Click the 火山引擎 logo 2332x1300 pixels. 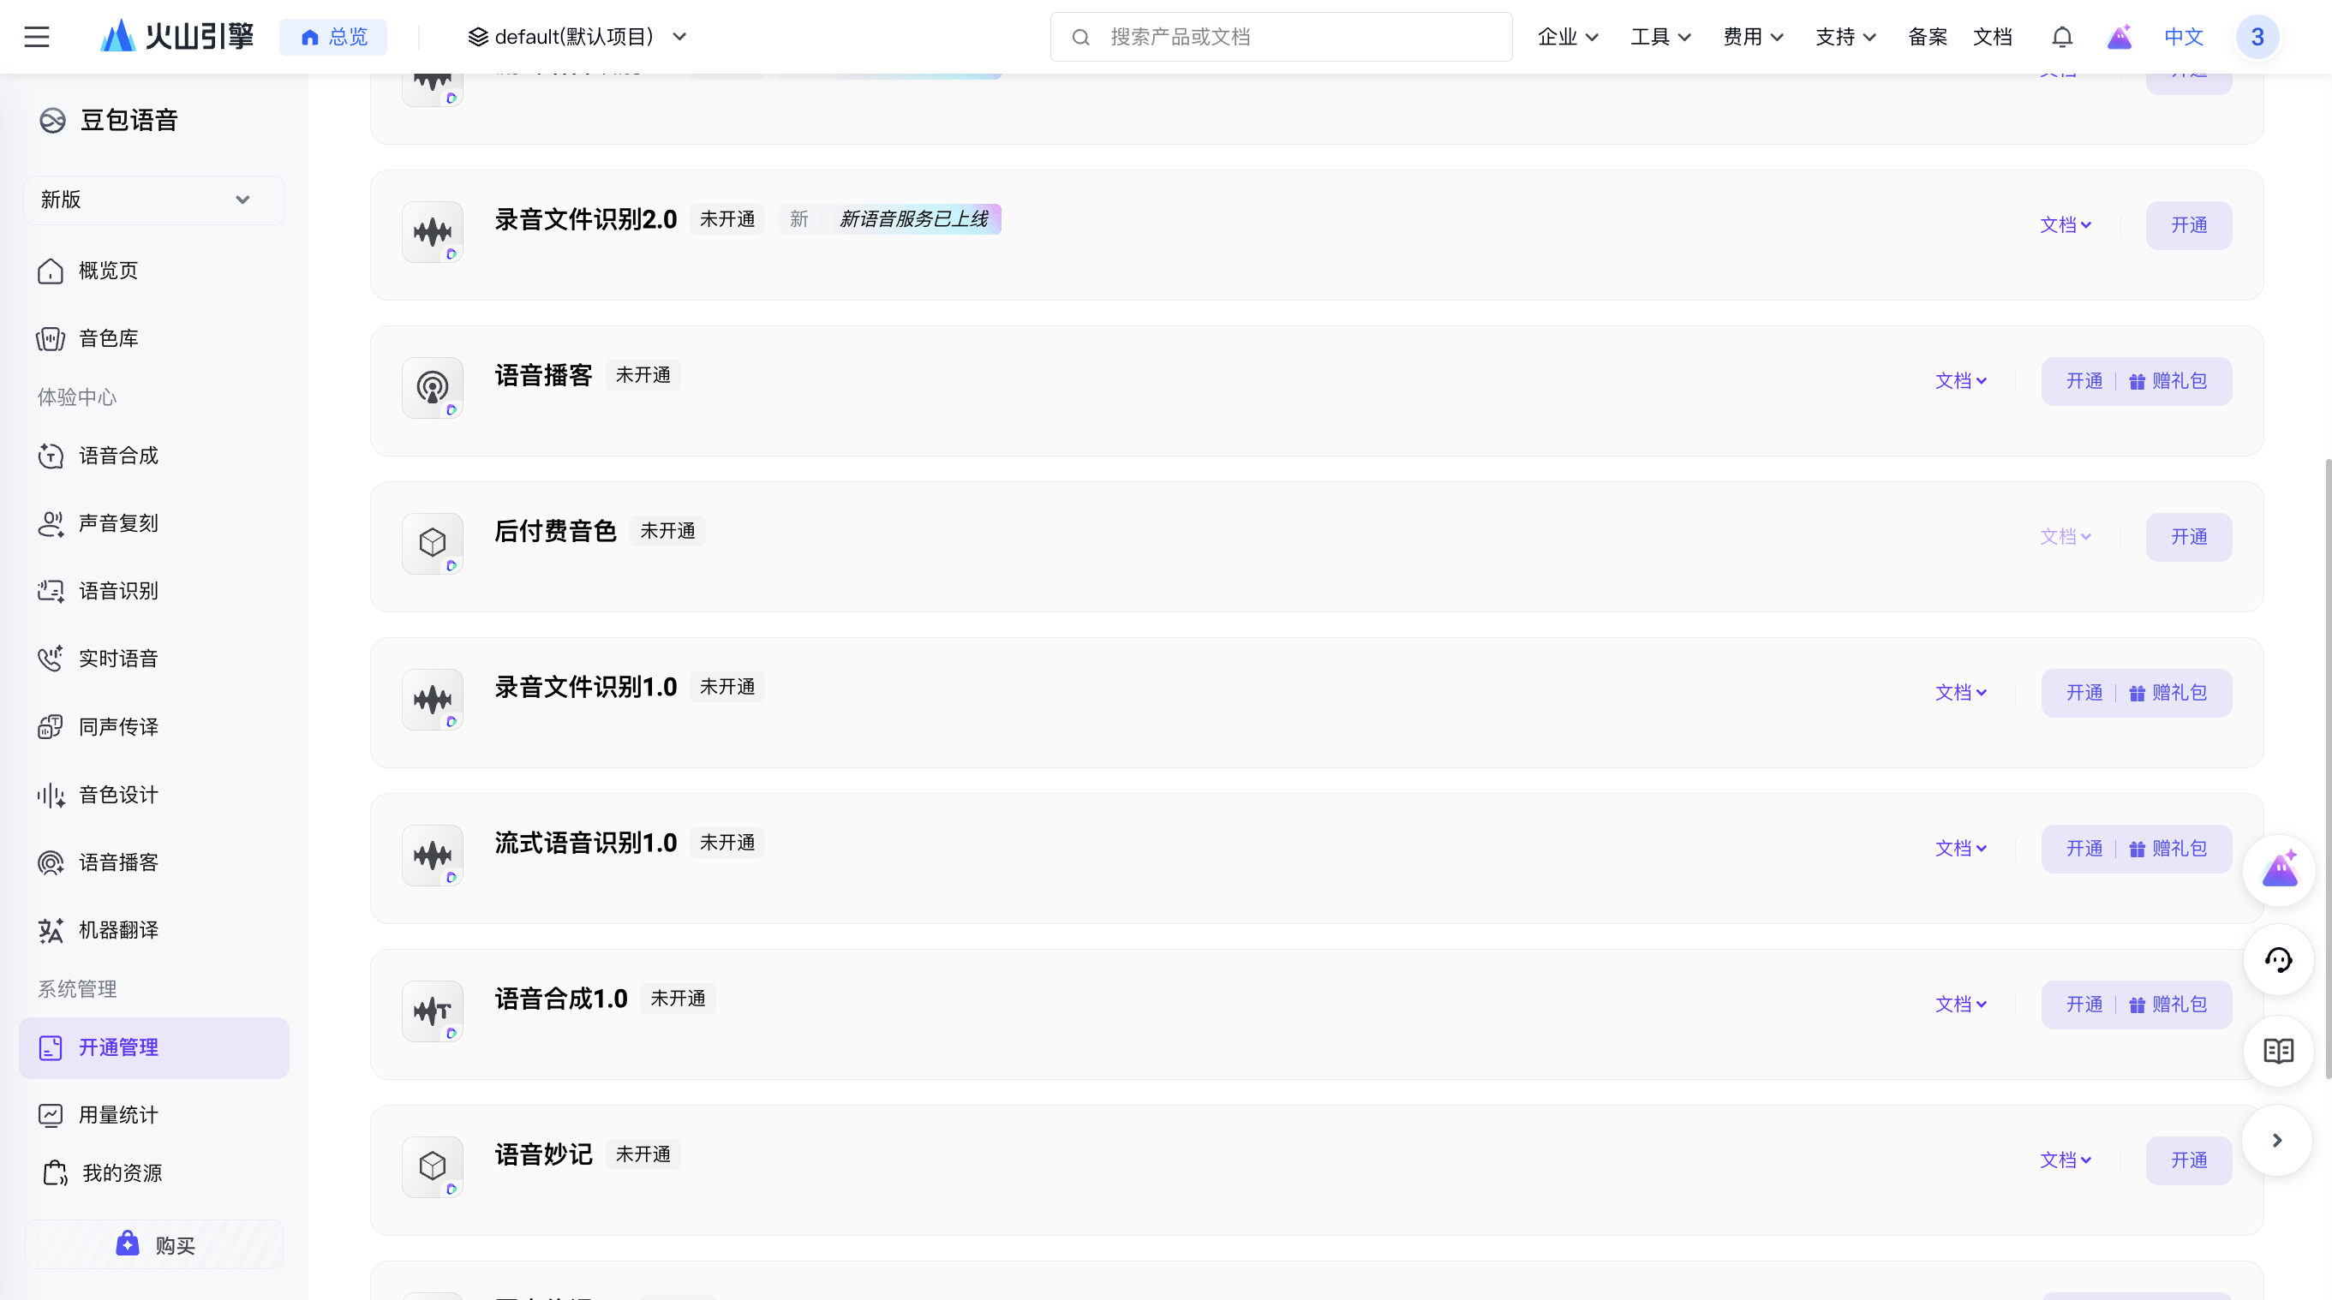pyautogui.click(x=176, y=37)
